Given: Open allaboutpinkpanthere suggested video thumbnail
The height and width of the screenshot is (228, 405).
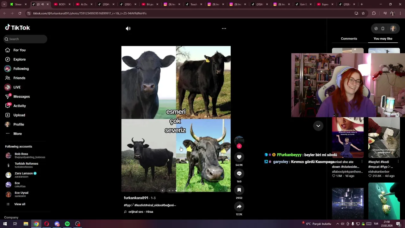Looking at the screenshot, I should pos(348,137).
